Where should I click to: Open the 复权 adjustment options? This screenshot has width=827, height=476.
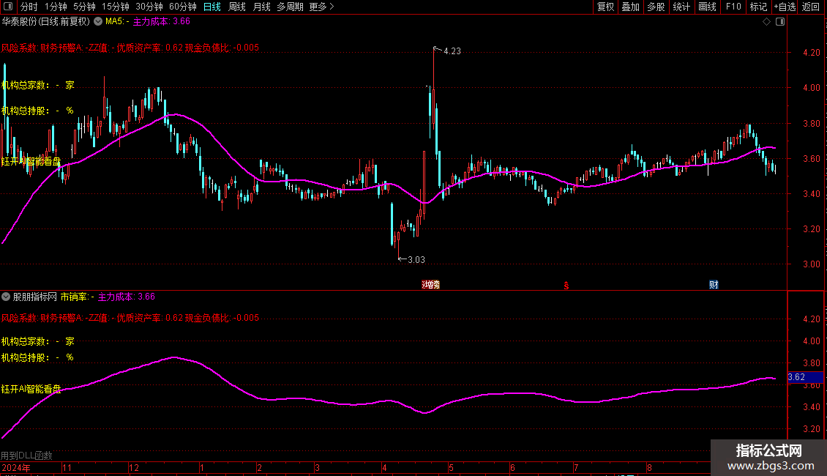coord(605,7)
